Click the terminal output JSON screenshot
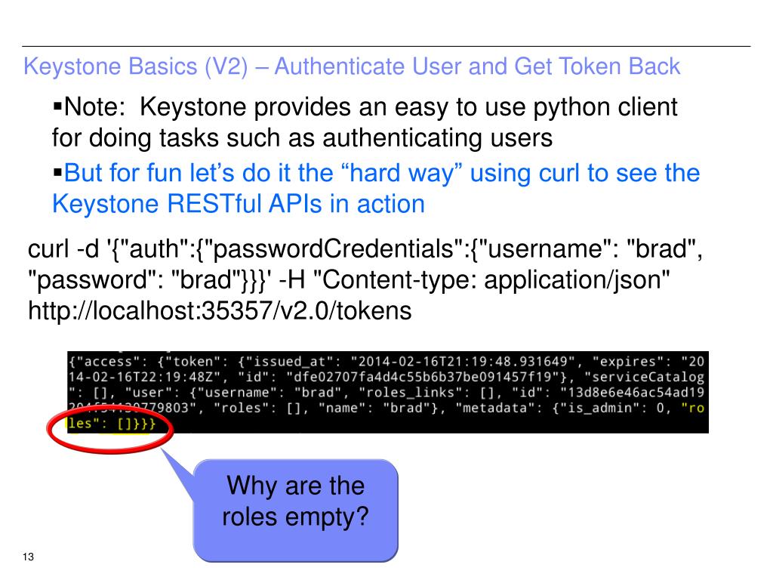Image resolution: width=773 pixels, height=580 pixels. point(387,392)
